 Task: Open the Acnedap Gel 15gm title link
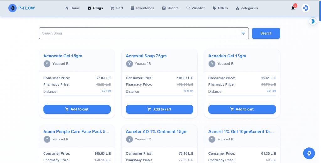tap(227, 56)
